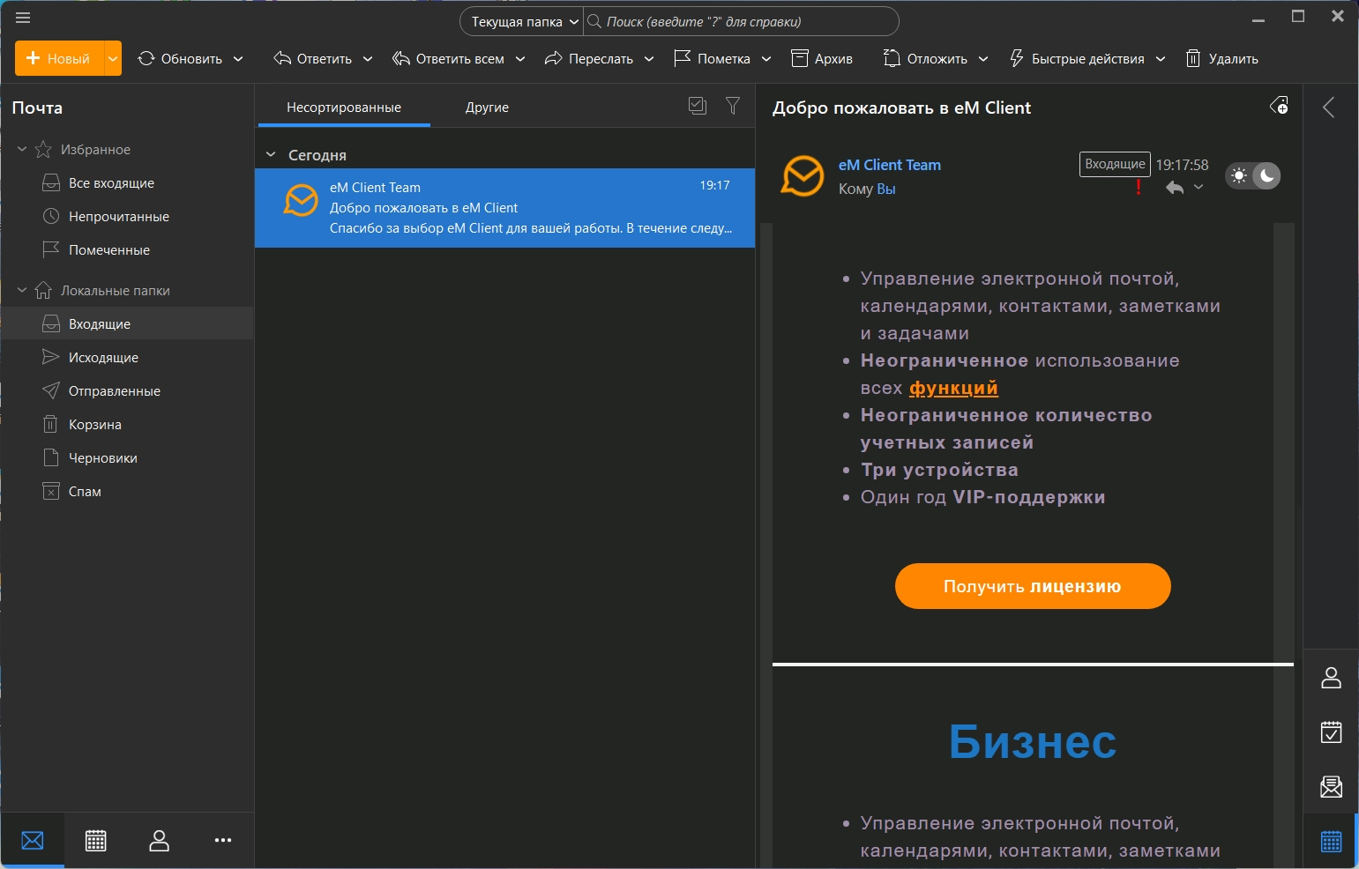The image size is (1359, 869).
Task: Collapse the right sidebar with the arrow
Action: point(1329,108)
